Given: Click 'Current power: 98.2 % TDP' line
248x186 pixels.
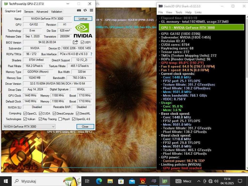Looking at the screenshot, I should coord(184,161).
